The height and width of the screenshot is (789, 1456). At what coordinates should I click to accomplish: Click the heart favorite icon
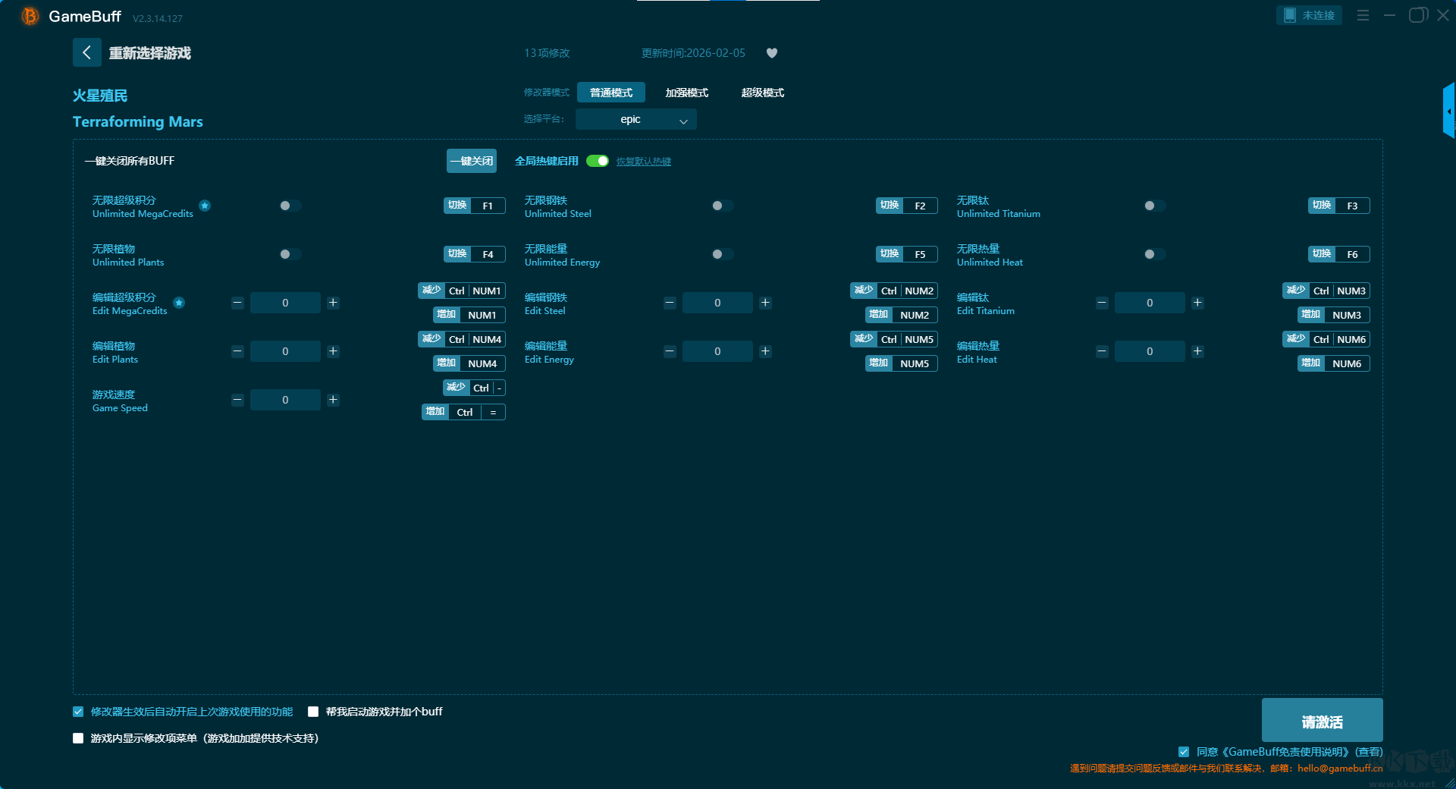tap(772, 53)
